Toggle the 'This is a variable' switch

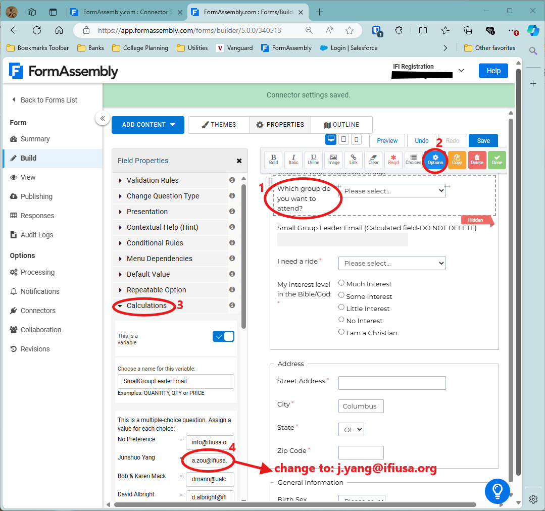pyautogui.click(x=223, y=336)
